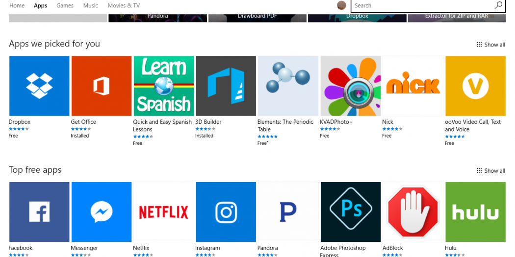Viewport: 515px width, 257px height.
Task: Click the ooVoo Video Call title text
Action: (x=473, y=125)
